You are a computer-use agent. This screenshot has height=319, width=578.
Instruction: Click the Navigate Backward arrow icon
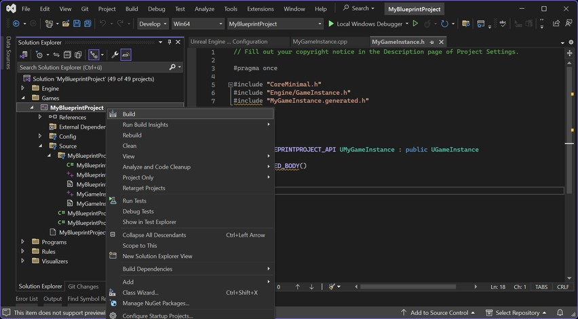pos(16,24)
